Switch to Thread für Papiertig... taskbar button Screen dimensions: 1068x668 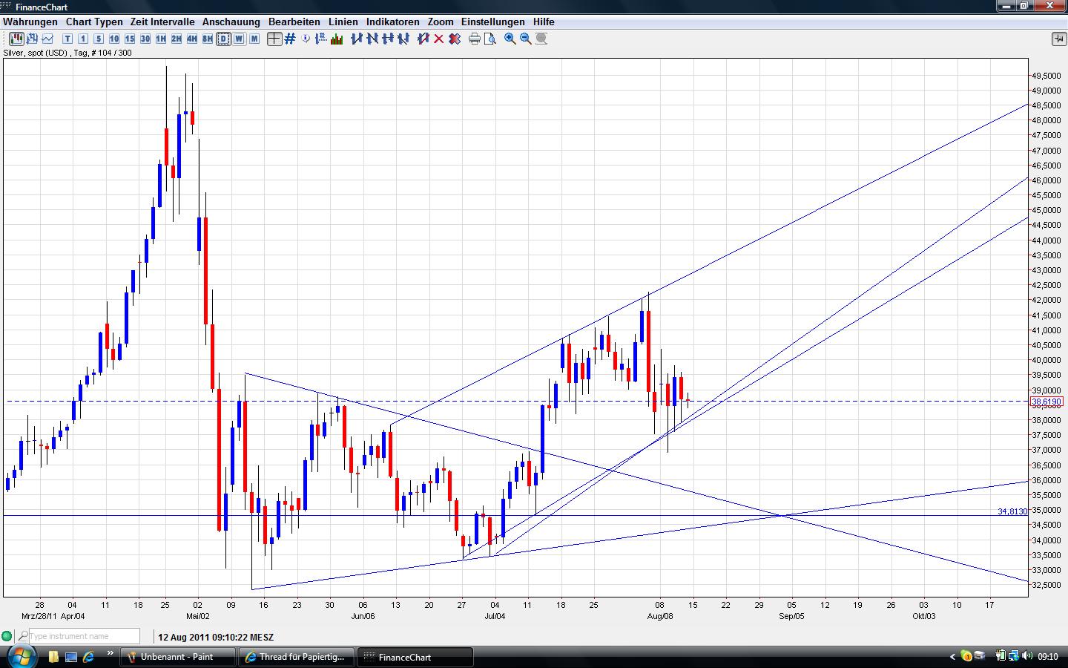pos(296,657)
